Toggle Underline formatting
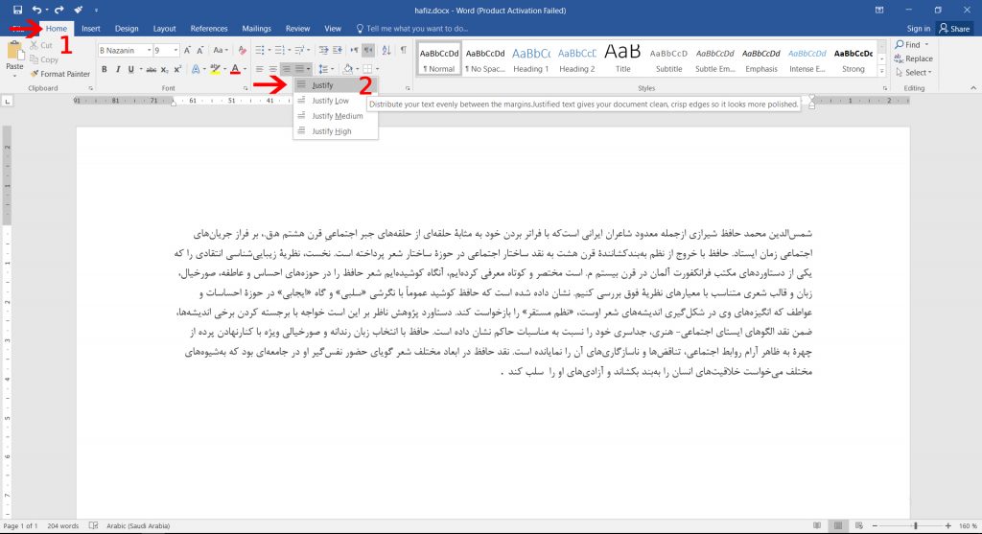This screenshot has height=534, width=982. [x=130, y=69]
